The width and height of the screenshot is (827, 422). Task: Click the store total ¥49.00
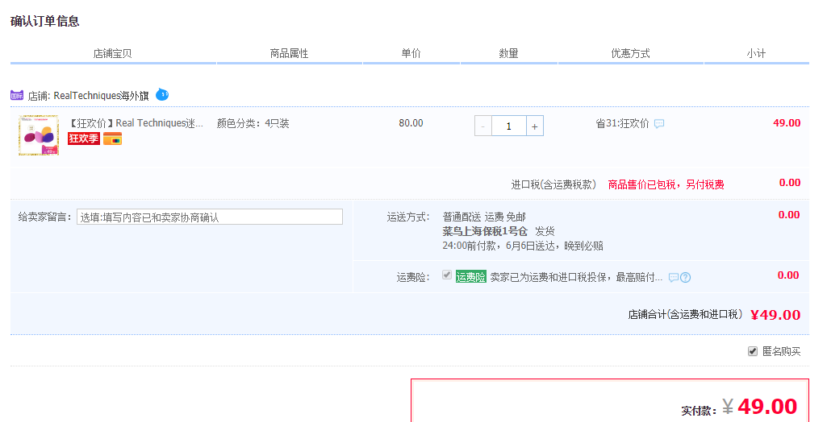(x=775, y=315)
